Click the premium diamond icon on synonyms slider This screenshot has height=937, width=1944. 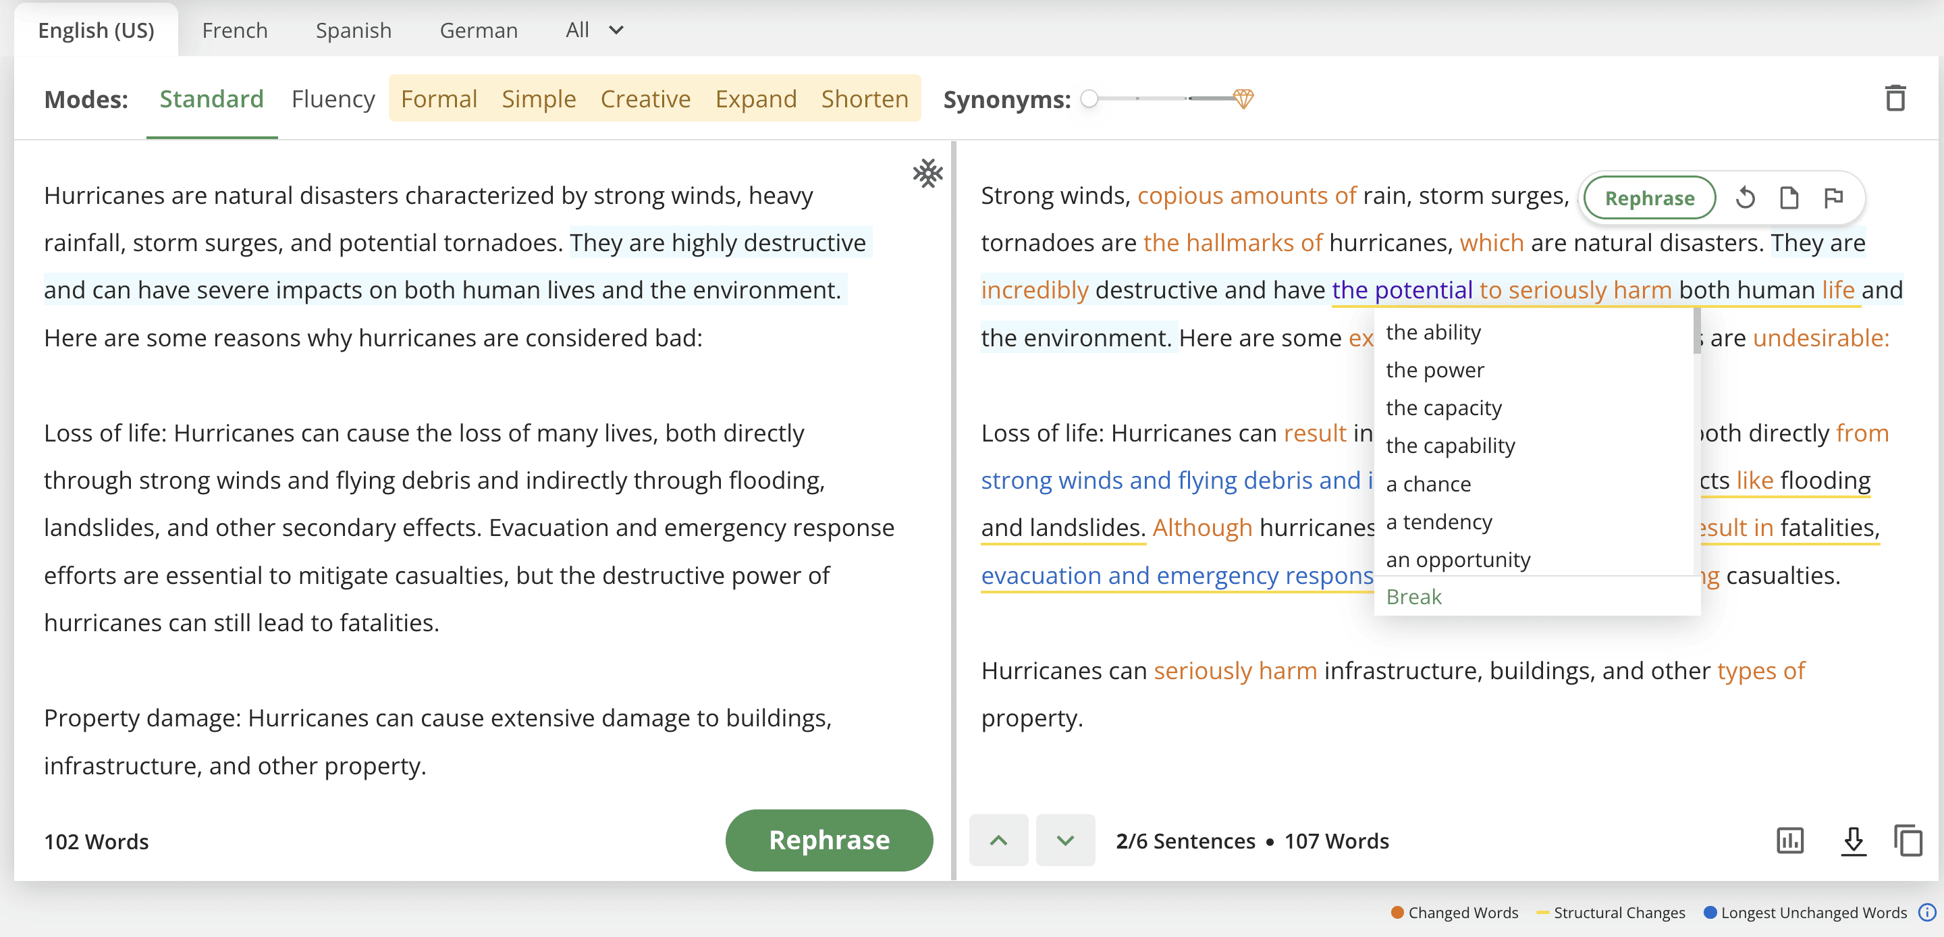coord(1243,99)
